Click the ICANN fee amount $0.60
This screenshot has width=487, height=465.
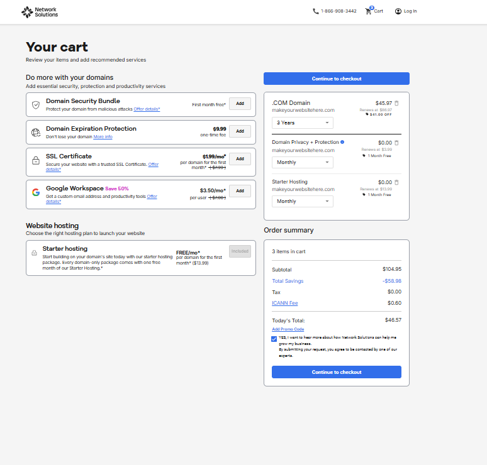pyautogui.click(x=395, y=303)
